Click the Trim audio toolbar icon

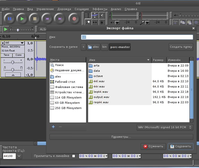pos(176,22)
